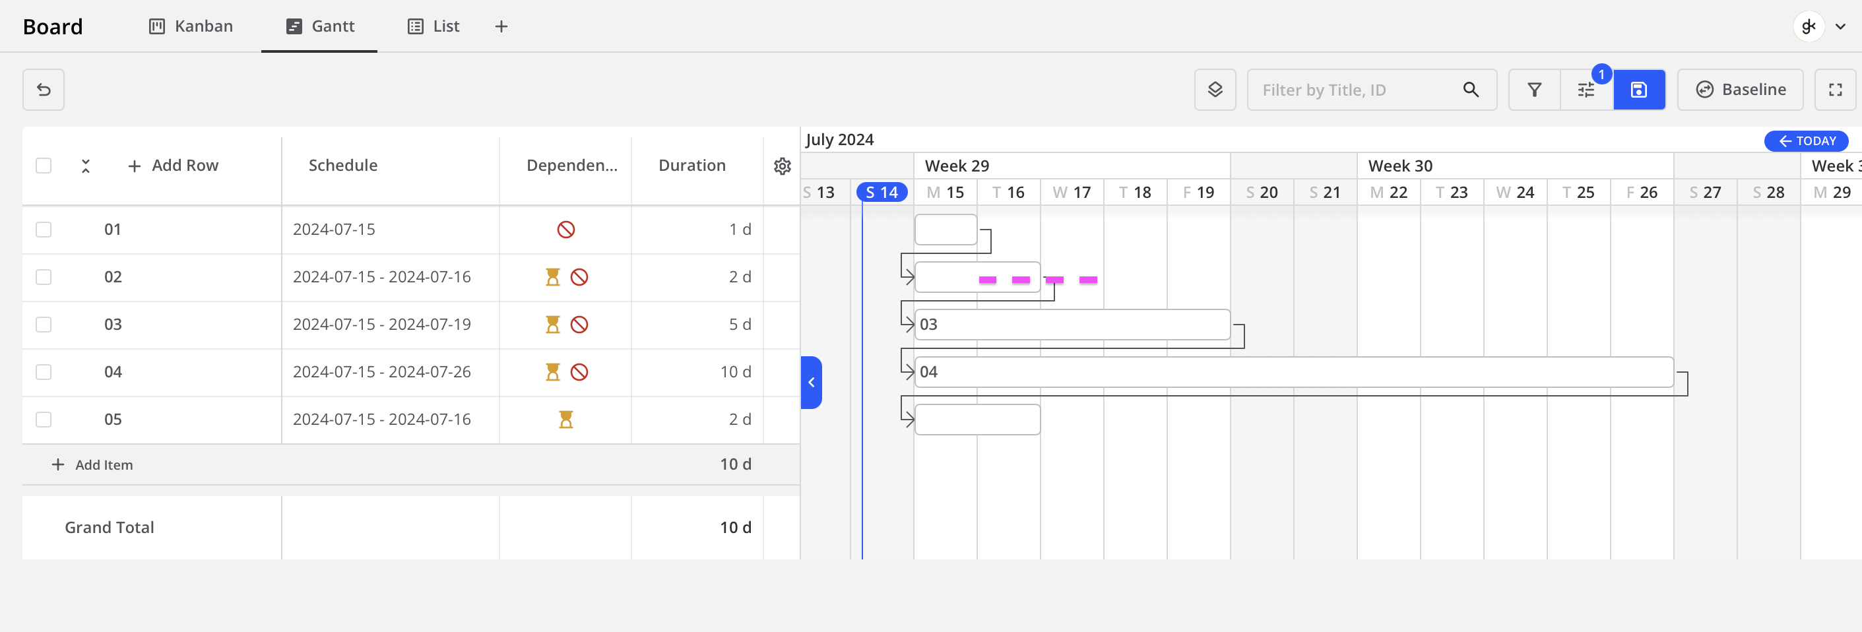Click the hourglass icon in row 04

(x=553, y=371)
